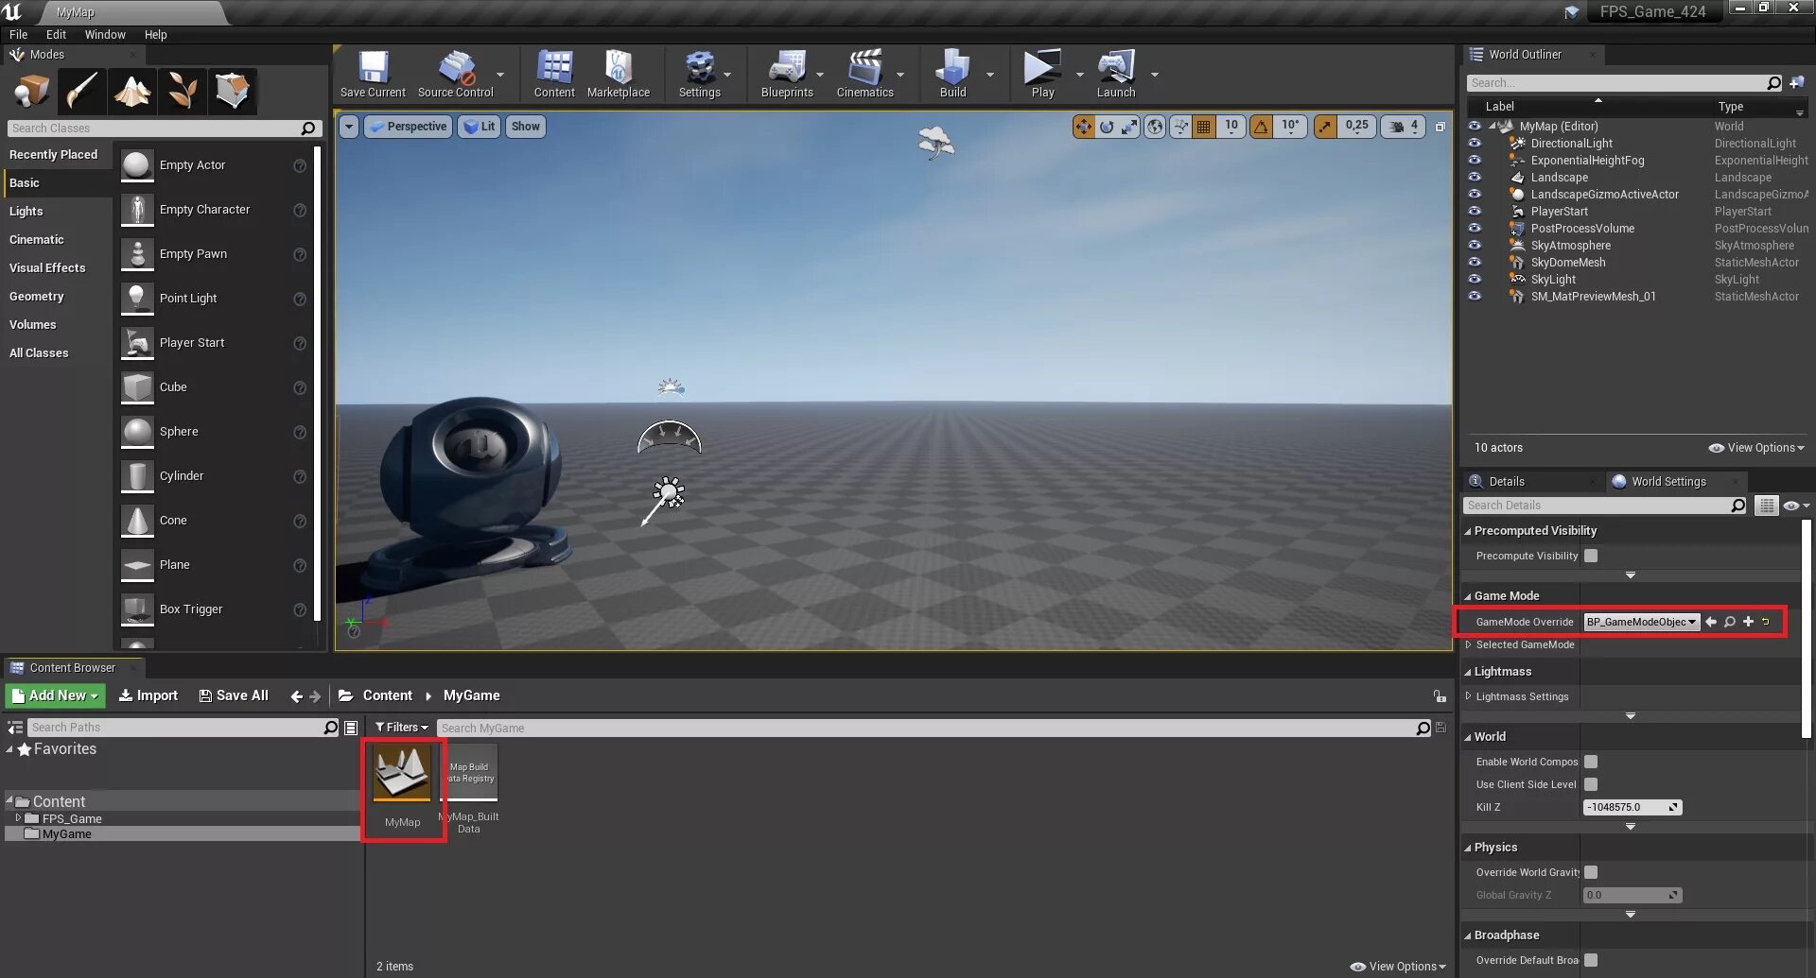
Task: Edit the Kill Z value field
Action: pyautogui.click(x=1632, y=807)
